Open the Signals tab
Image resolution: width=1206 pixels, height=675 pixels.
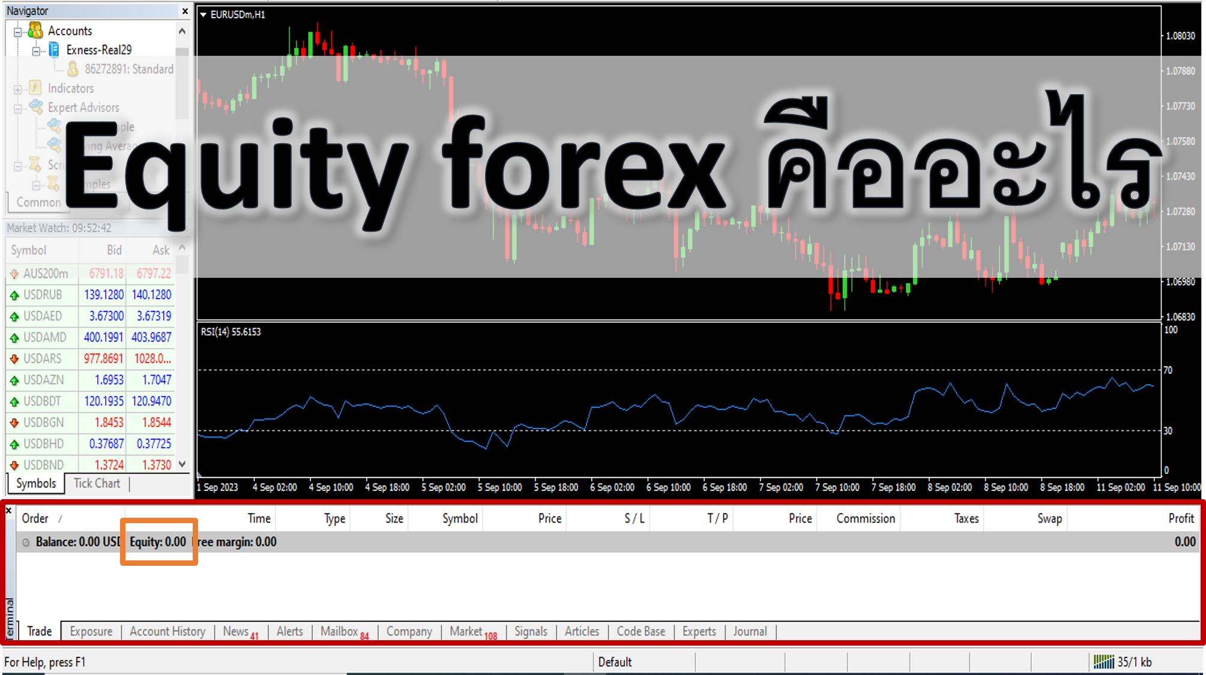tap(531, 631)
